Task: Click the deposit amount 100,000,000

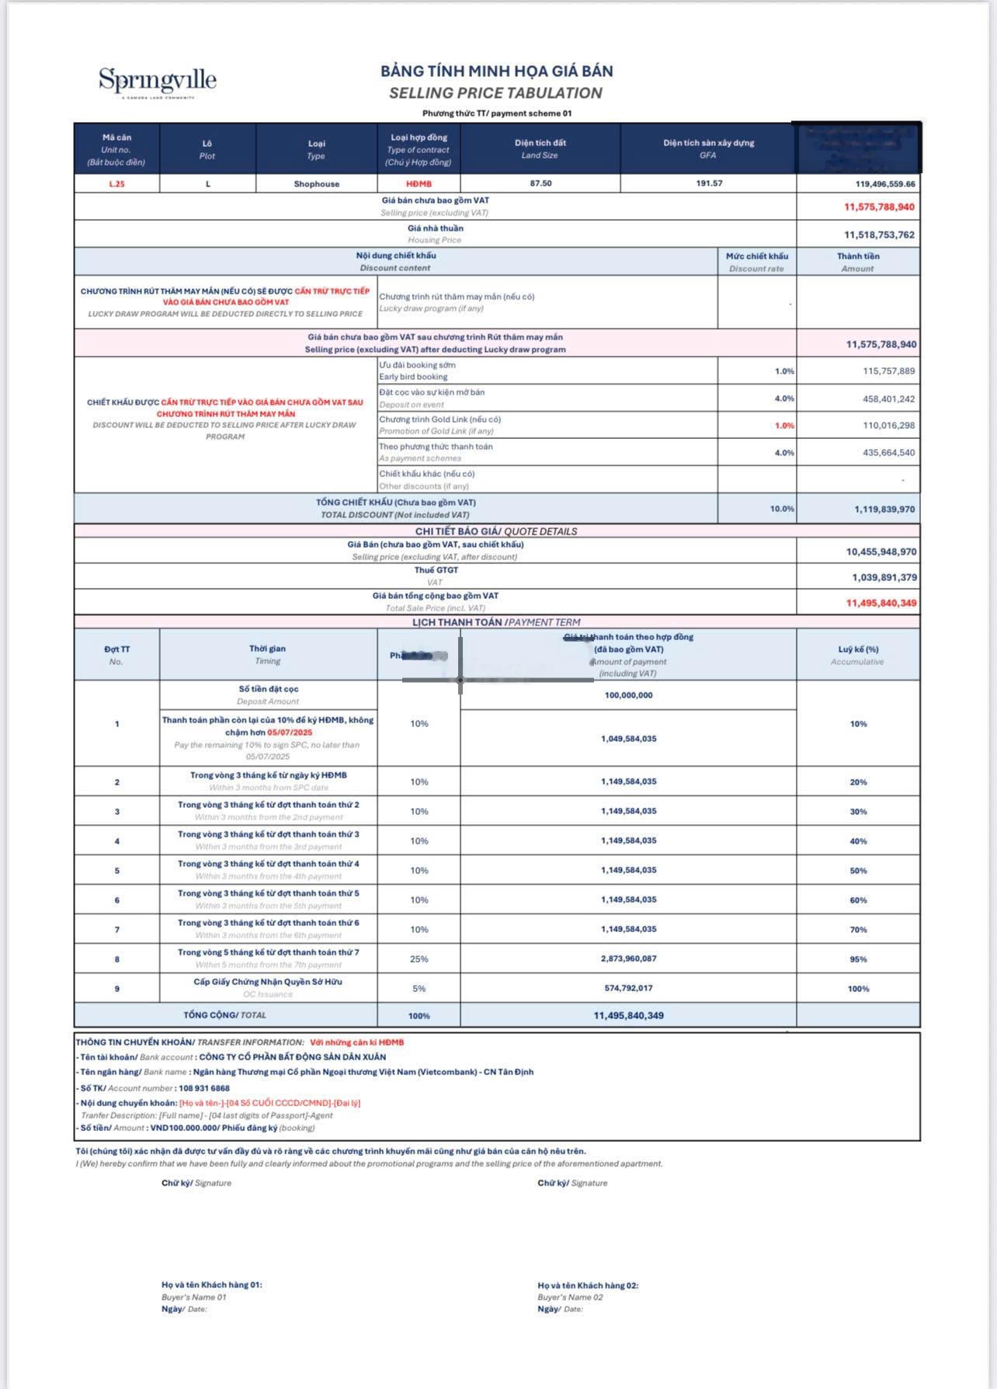Action: point(628,695)
